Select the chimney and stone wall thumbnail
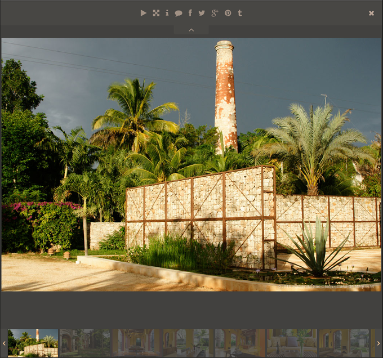This screenshot has height=358, width=383. pos(33,343)
